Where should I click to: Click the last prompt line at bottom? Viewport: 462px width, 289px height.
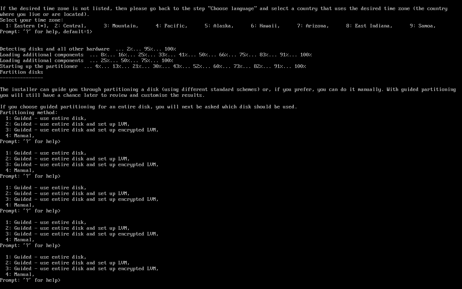[x=30, y=280]
